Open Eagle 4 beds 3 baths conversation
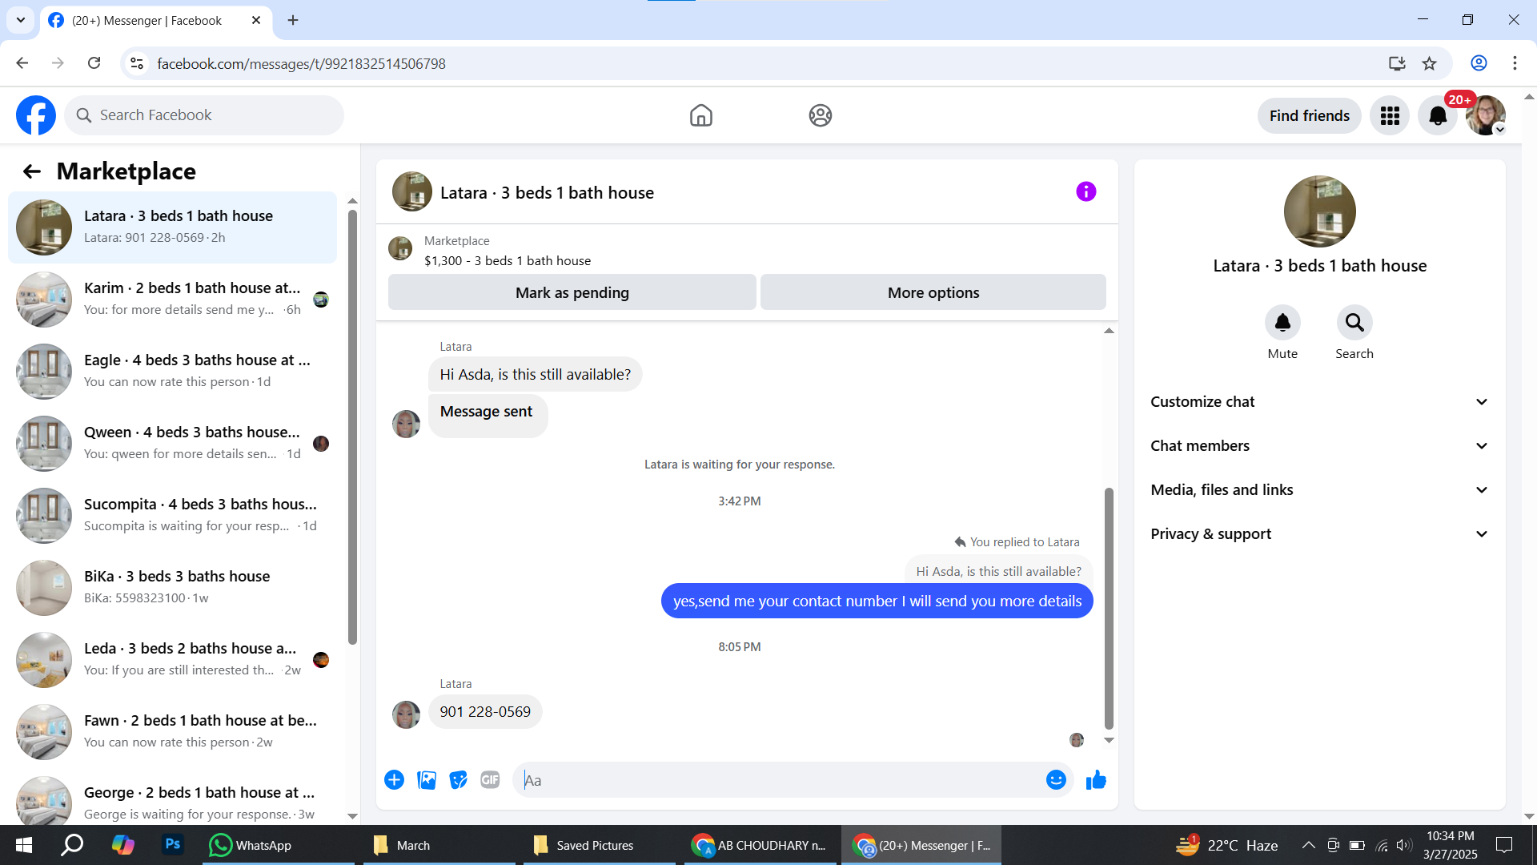The image size is (1537, 865). [172, 372]
